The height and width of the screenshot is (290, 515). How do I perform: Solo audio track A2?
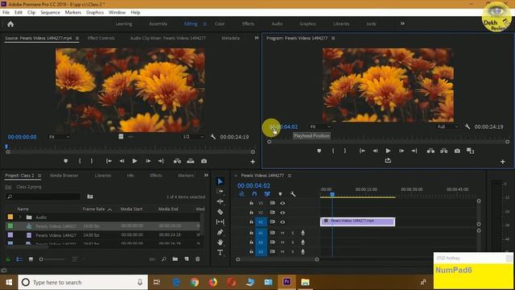tap(293, 242)
